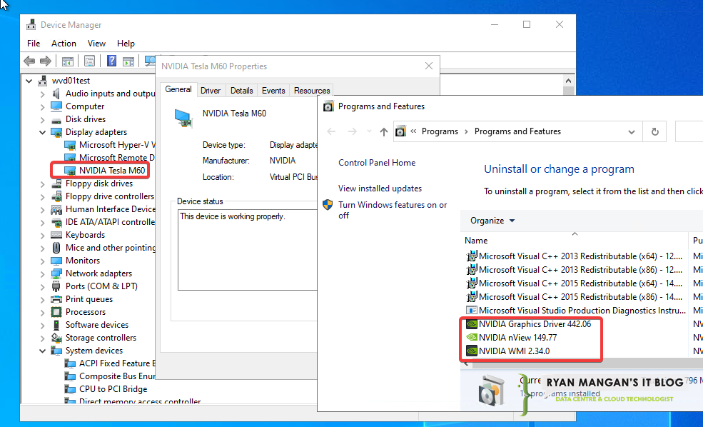
Task: Go back in Programs and Features window
Action: (x=331, y=131)
